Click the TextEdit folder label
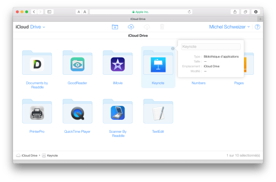Viewport: 276px width, 182px height. 158,131
